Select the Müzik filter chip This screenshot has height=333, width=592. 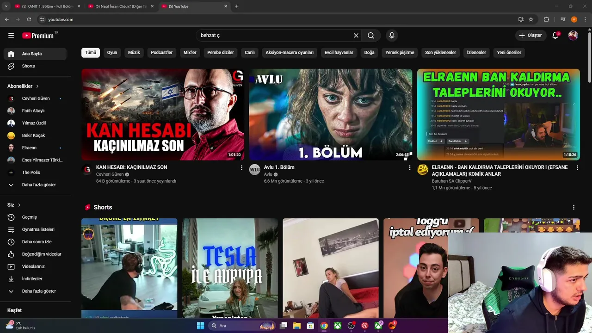[134, 52]
